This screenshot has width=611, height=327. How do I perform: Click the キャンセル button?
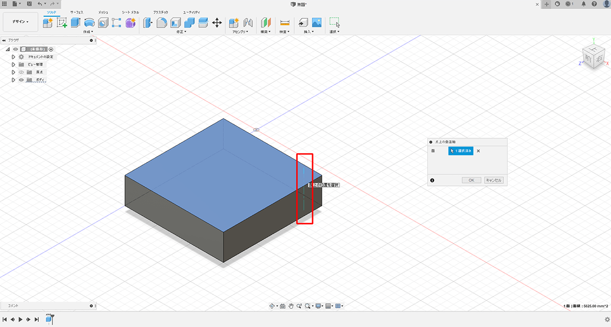(x=493, y=180)
